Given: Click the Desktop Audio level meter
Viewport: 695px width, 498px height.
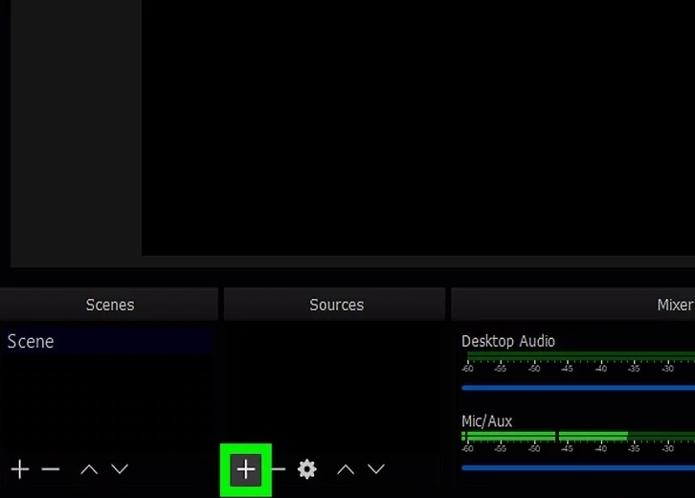Looking at the screenshot, I should pyautogui.click(x=581, y=356).
